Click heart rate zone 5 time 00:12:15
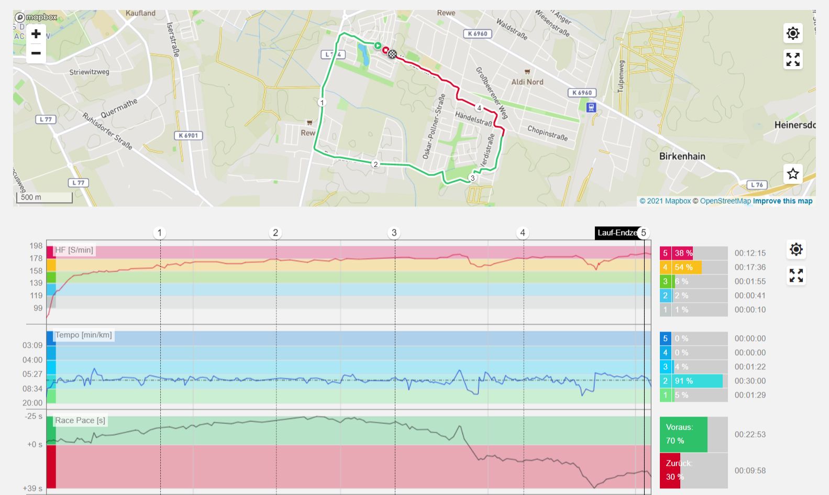Screen dimensions: 829x495 pos(750,253)
